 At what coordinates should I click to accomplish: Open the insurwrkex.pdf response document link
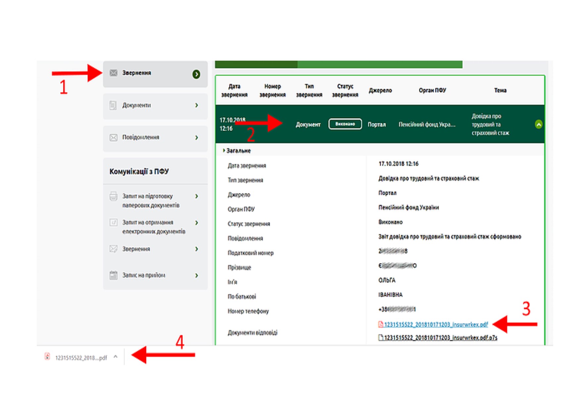point(436,324)
